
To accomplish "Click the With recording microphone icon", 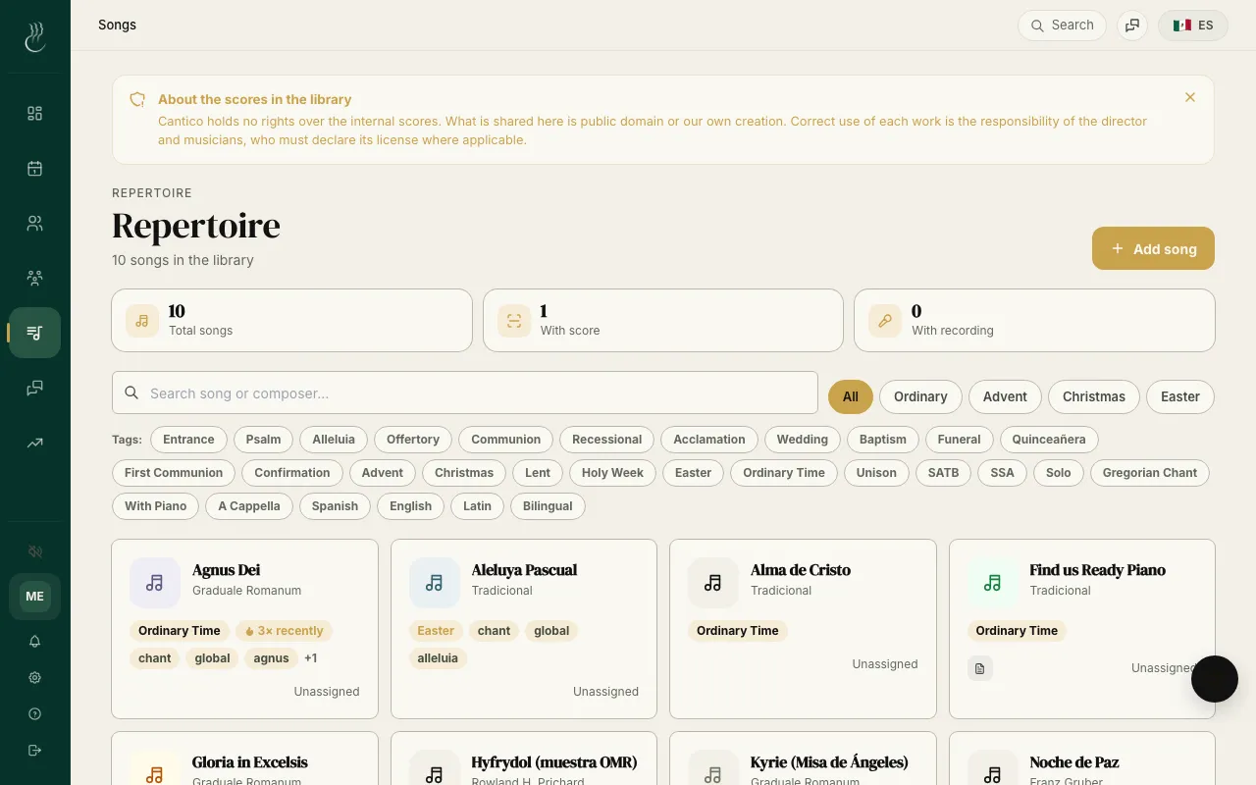I will click(x=885, y=321).
